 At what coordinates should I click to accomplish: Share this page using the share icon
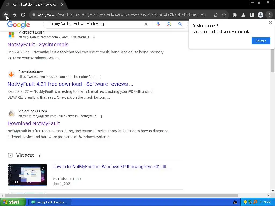tap(215, 15)
